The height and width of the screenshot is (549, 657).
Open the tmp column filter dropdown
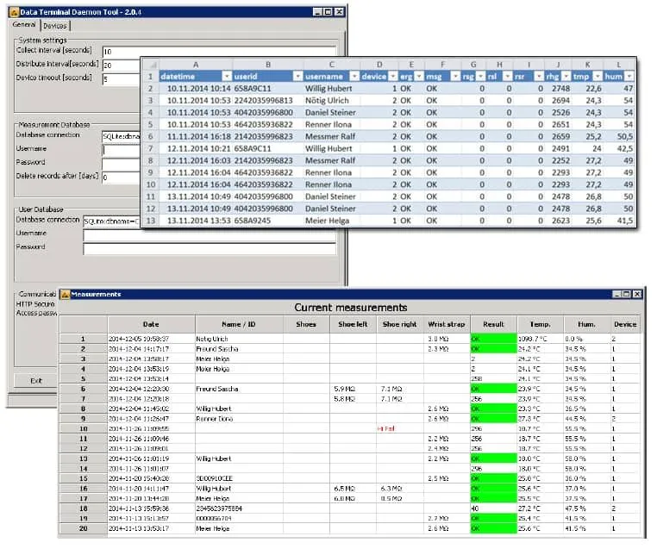click(598, 76)
